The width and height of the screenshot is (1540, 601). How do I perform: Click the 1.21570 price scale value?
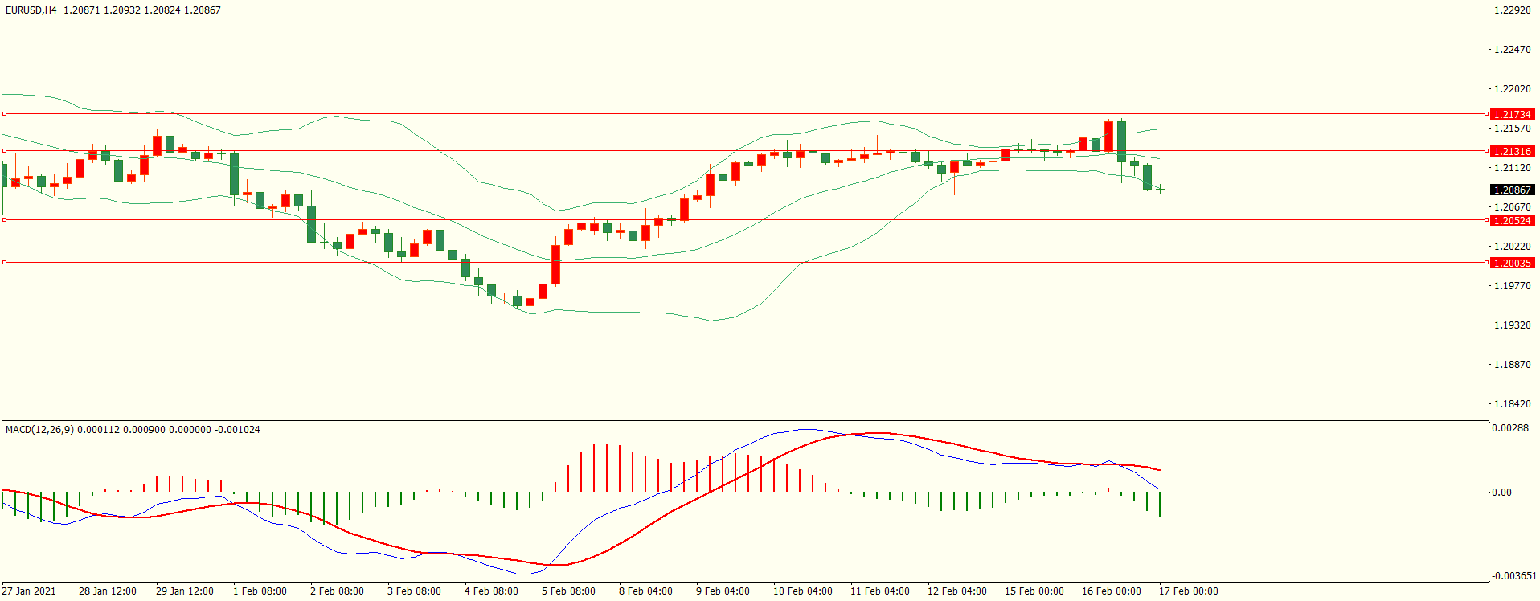pos(1513,129)
